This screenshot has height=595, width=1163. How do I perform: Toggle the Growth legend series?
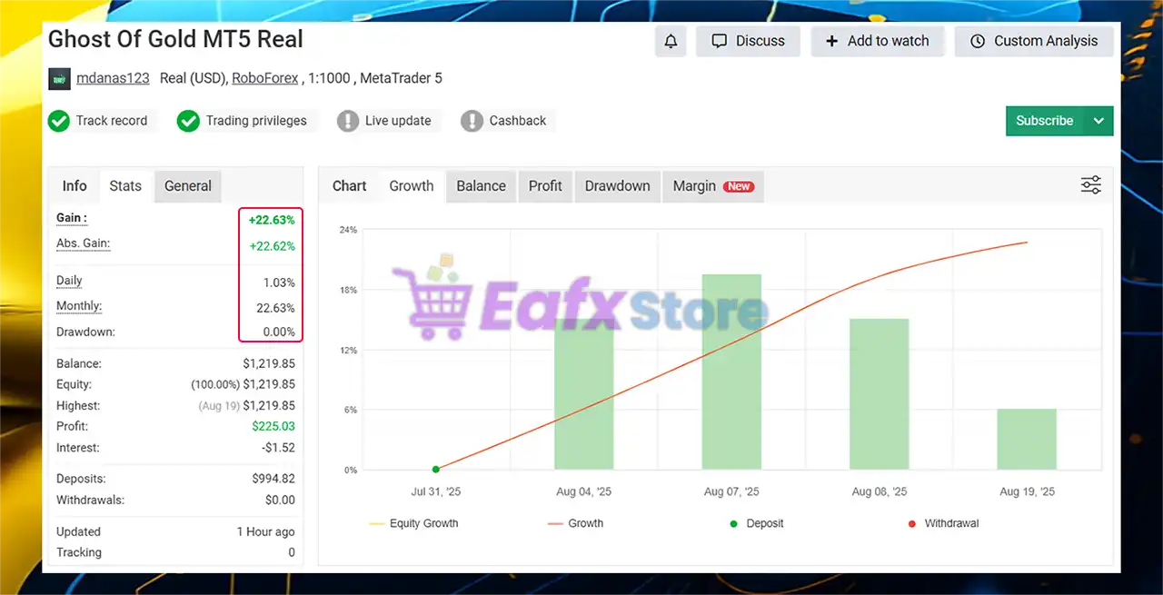(x=576, y=523)
